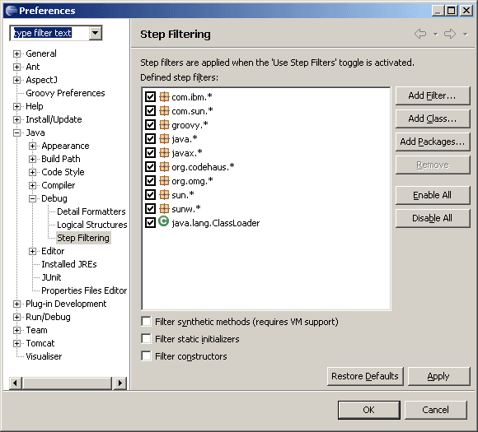Click the org.codehaus.* package icon
The image size is (478, 432).
[164, 167]
